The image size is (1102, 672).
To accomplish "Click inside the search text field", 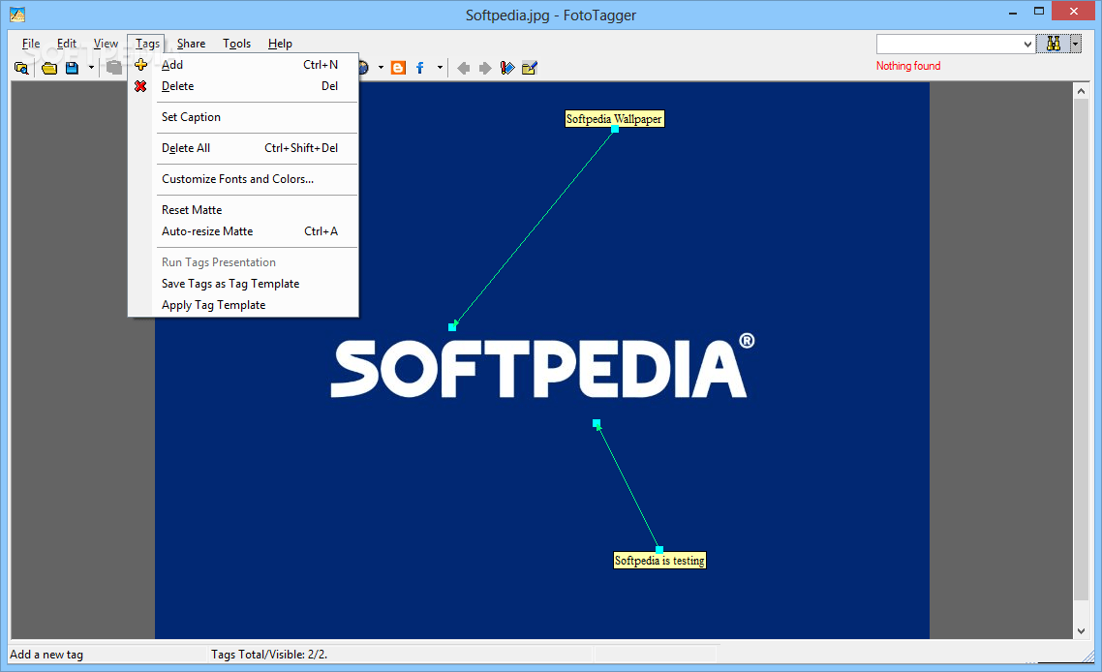I will coord(949,45).
